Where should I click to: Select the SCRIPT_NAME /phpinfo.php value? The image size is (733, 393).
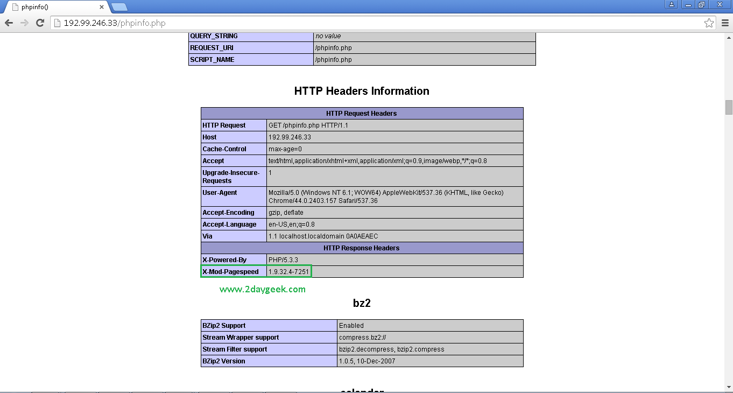334,60
